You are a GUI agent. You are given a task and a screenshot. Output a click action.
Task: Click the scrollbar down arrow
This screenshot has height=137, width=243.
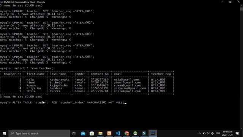click(241, 129)
